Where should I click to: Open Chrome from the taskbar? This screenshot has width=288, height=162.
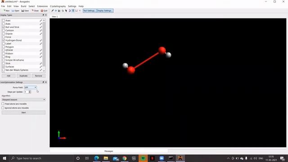(x=125, y=158)
